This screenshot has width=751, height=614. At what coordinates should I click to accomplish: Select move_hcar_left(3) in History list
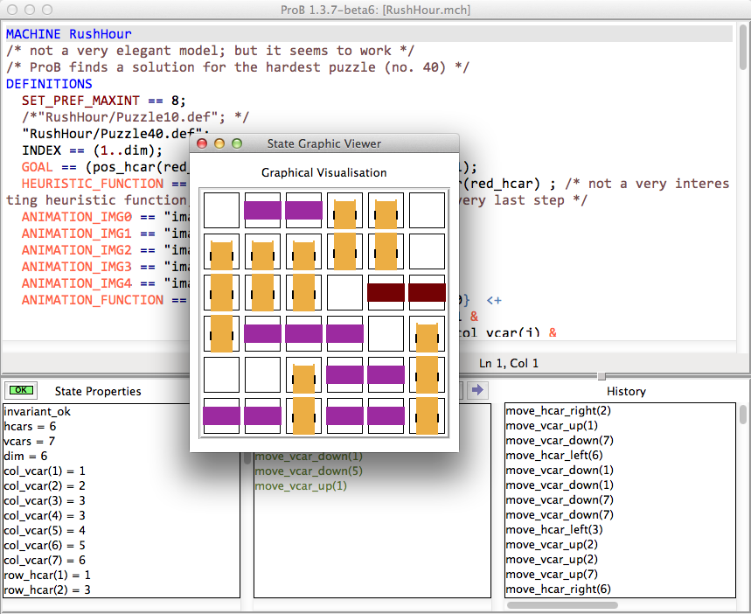[x=550, y=529]
